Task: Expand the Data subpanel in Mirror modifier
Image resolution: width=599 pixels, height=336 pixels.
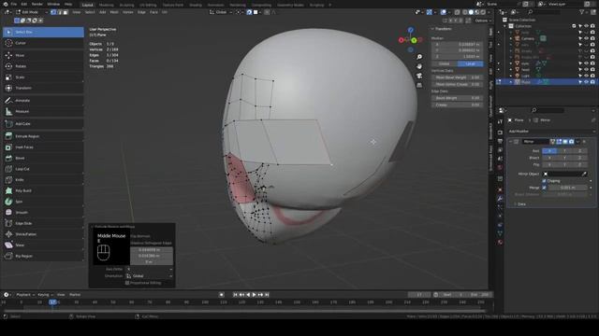Action: [516, 204]
